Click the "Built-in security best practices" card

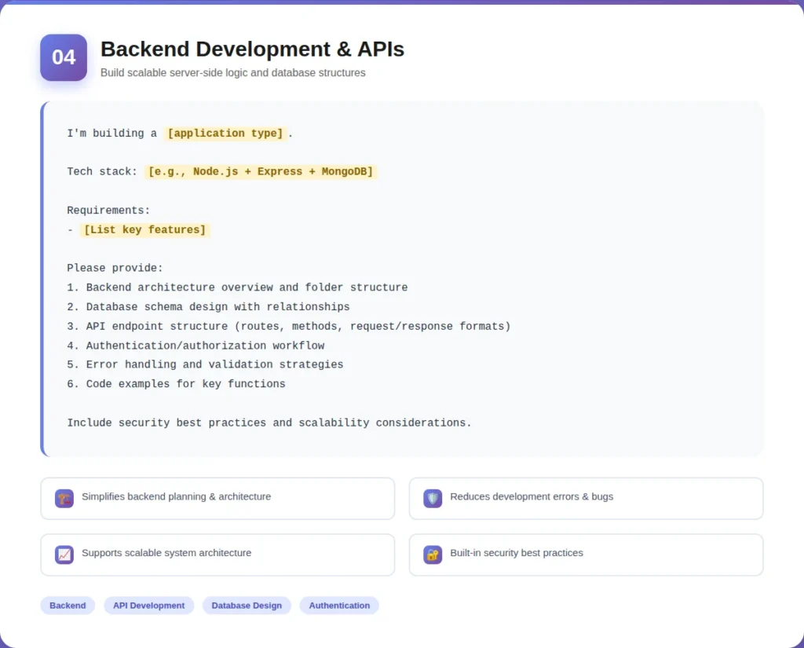[x=585, y=555]
